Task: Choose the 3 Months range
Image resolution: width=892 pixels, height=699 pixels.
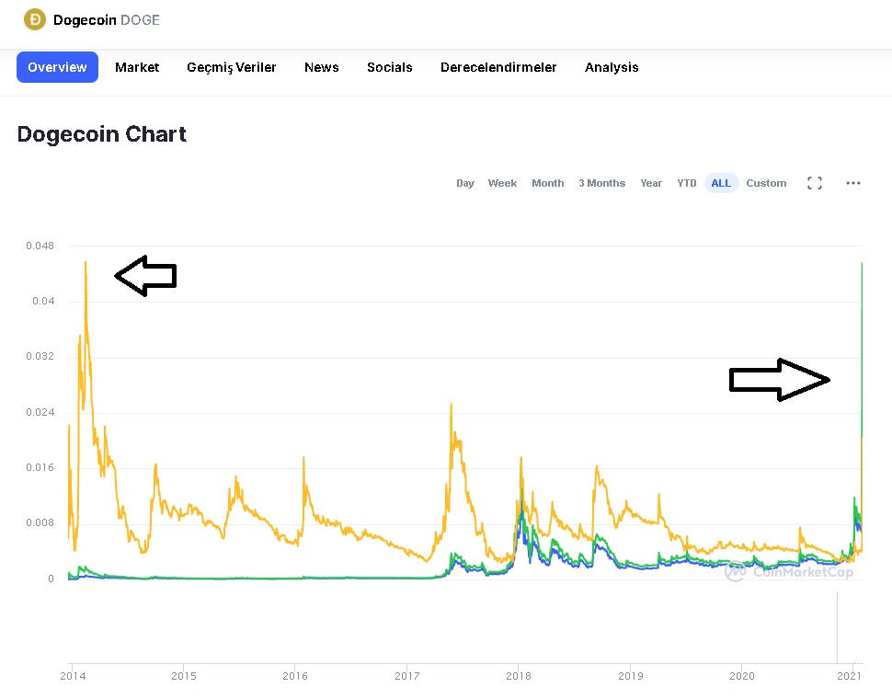Action: point(601,183)
